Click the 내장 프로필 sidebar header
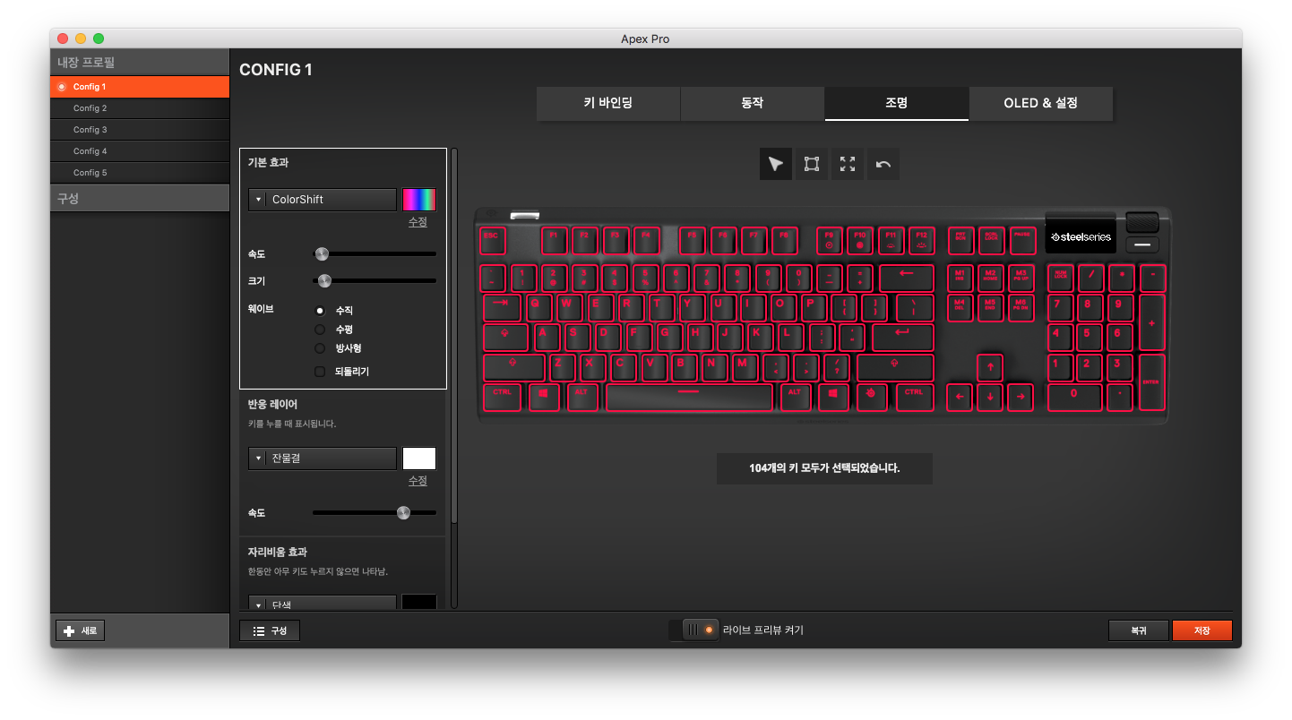 point(140,63)
